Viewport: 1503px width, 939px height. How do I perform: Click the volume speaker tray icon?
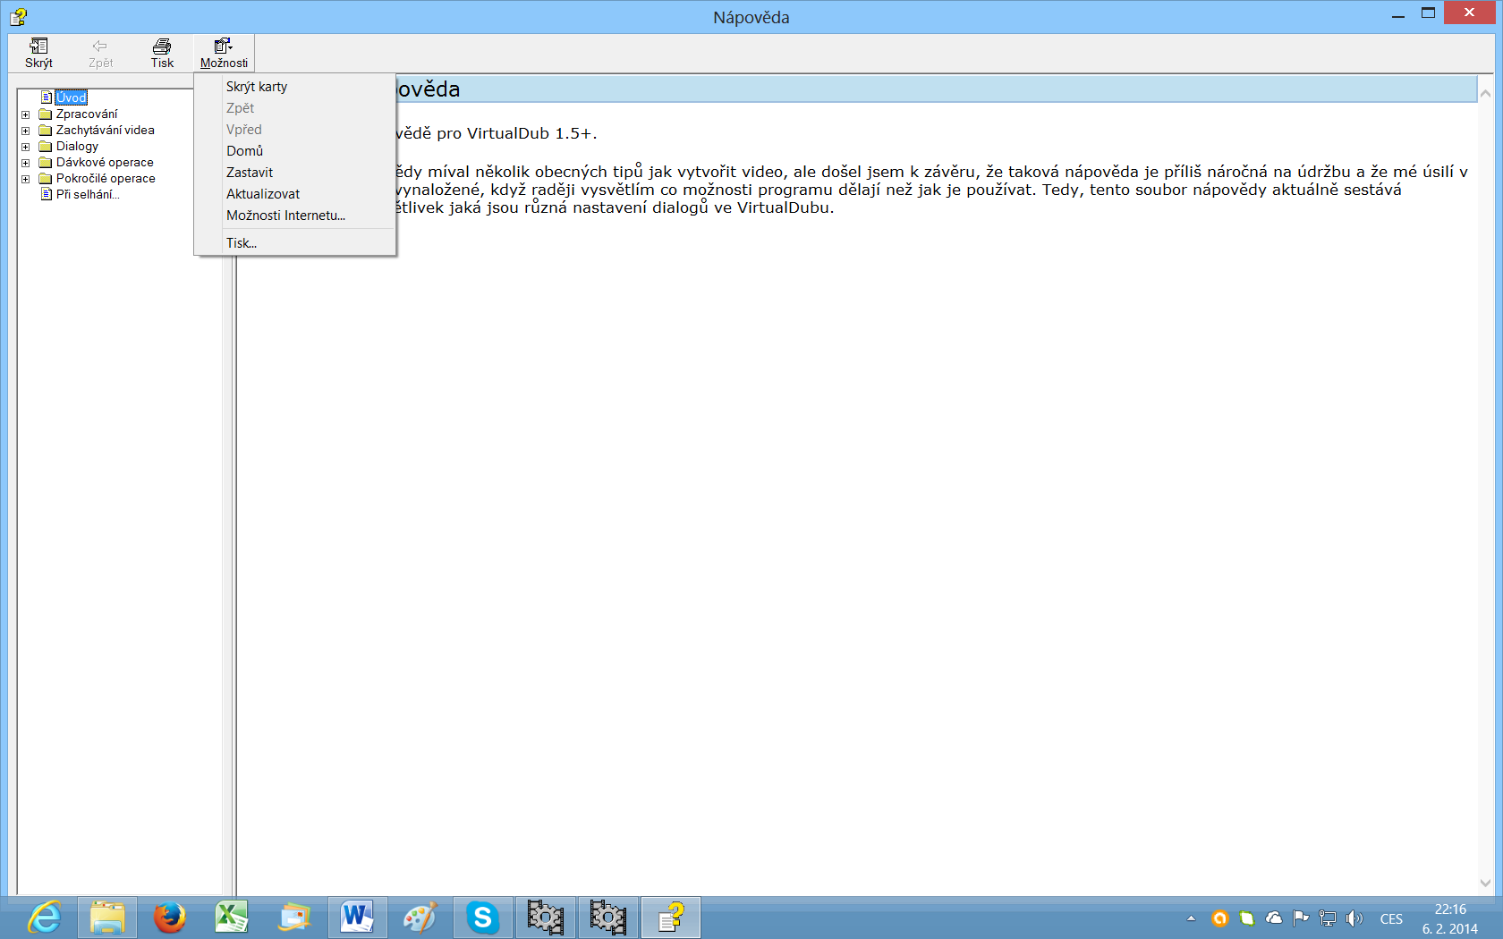click(x=1354, y=918)
